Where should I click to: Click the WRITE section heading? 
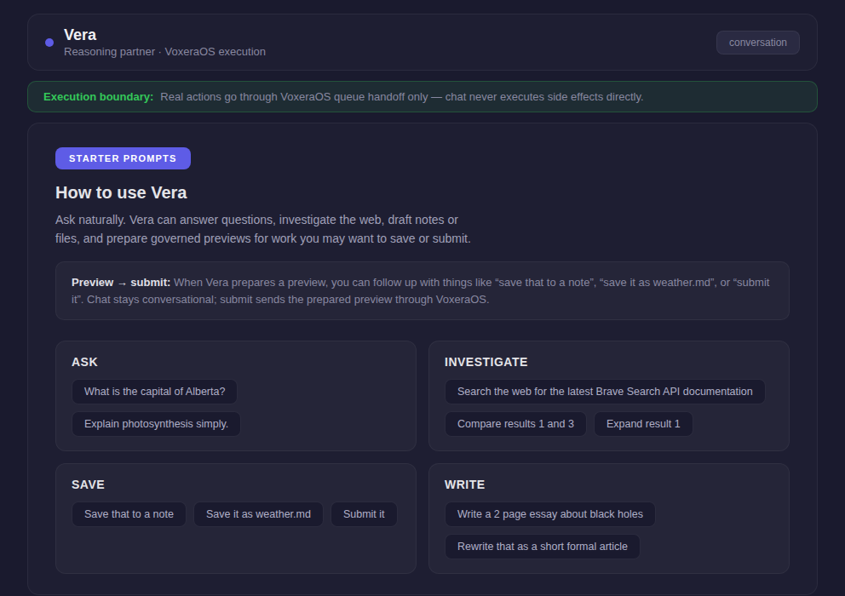coord(464,484)
